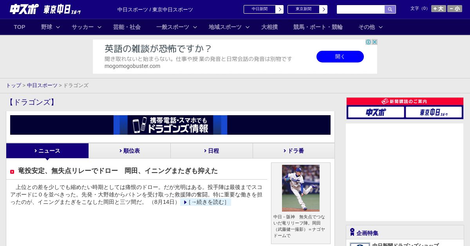470x246 pixels.
Task: Decrease text size with －小 button
Action: tap(455, 9)
